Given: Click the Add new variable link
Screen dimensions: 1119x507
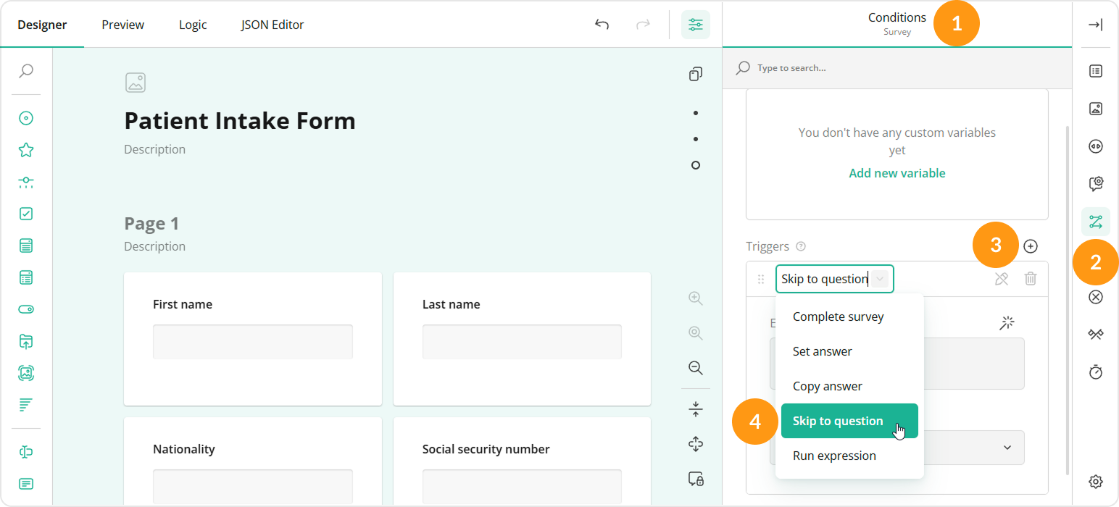Looking at the screenshot, I should [x=897, y=173].
